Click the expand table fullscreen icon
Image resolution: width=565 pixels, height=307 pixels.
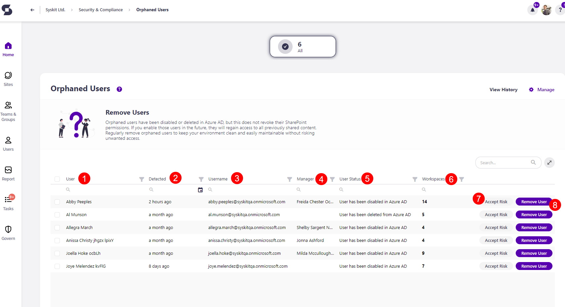pyautogui.click(x=549, y=163)
